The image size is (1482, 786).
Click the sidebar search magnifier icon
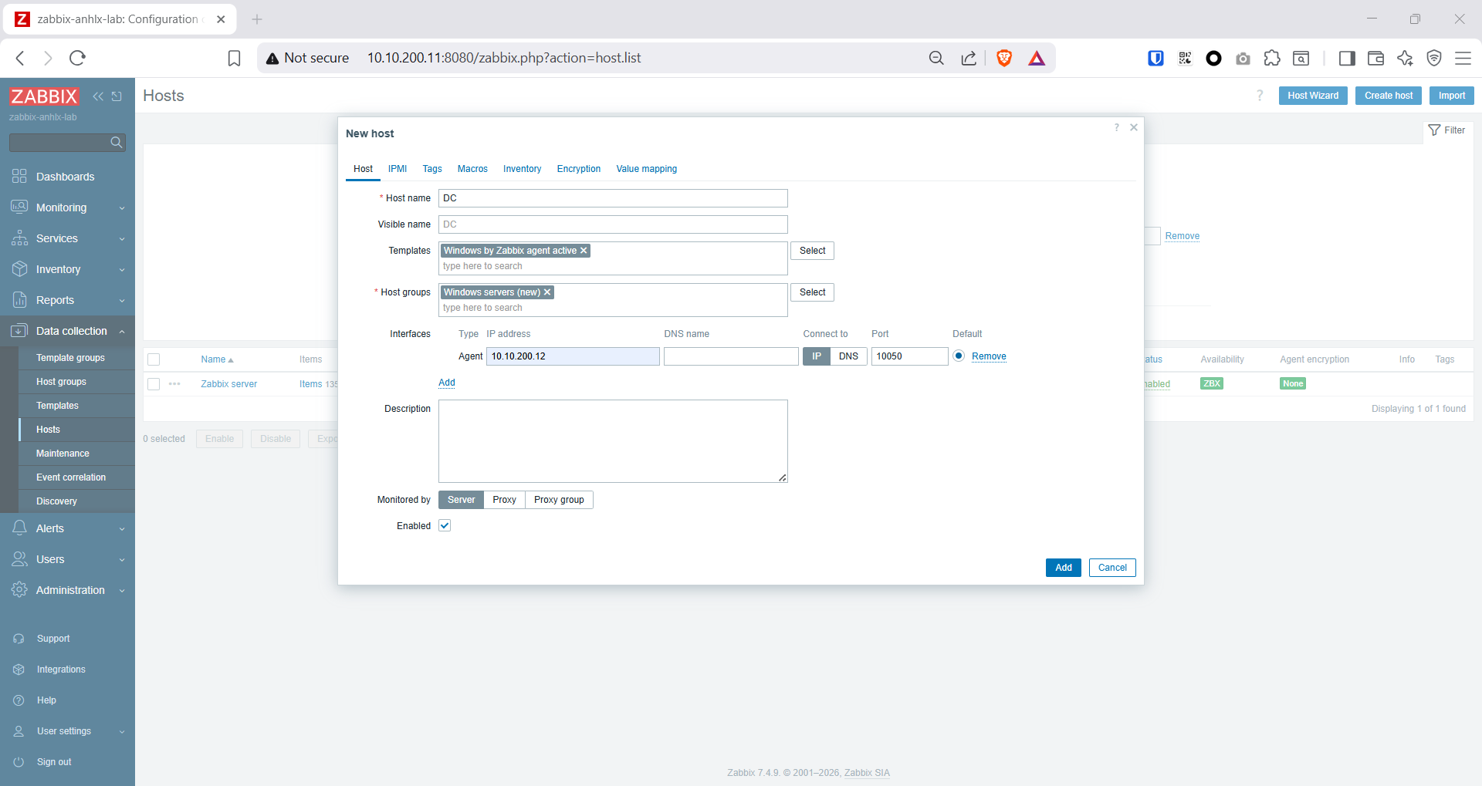point(116,143)
